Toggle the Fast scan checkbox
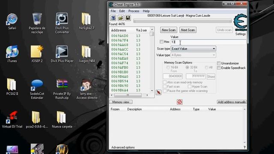Screen dimensions: 274x154 tap(164, 86)
